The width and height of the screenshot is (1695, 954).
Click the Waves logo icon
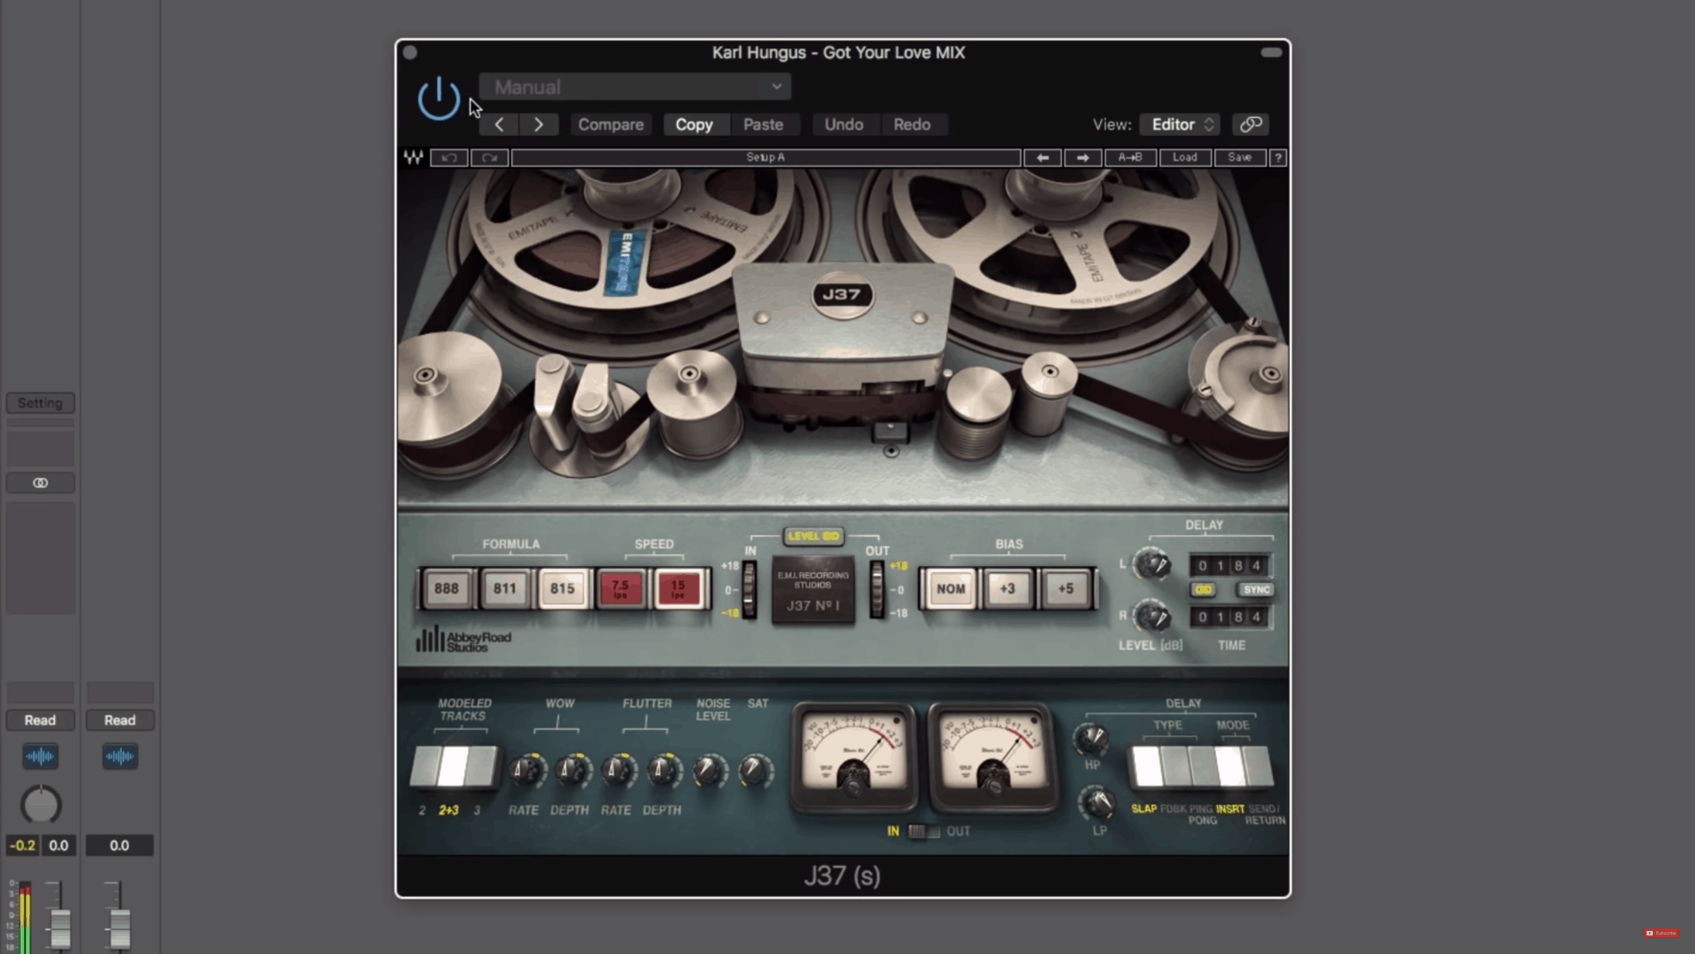coord(413,157)
